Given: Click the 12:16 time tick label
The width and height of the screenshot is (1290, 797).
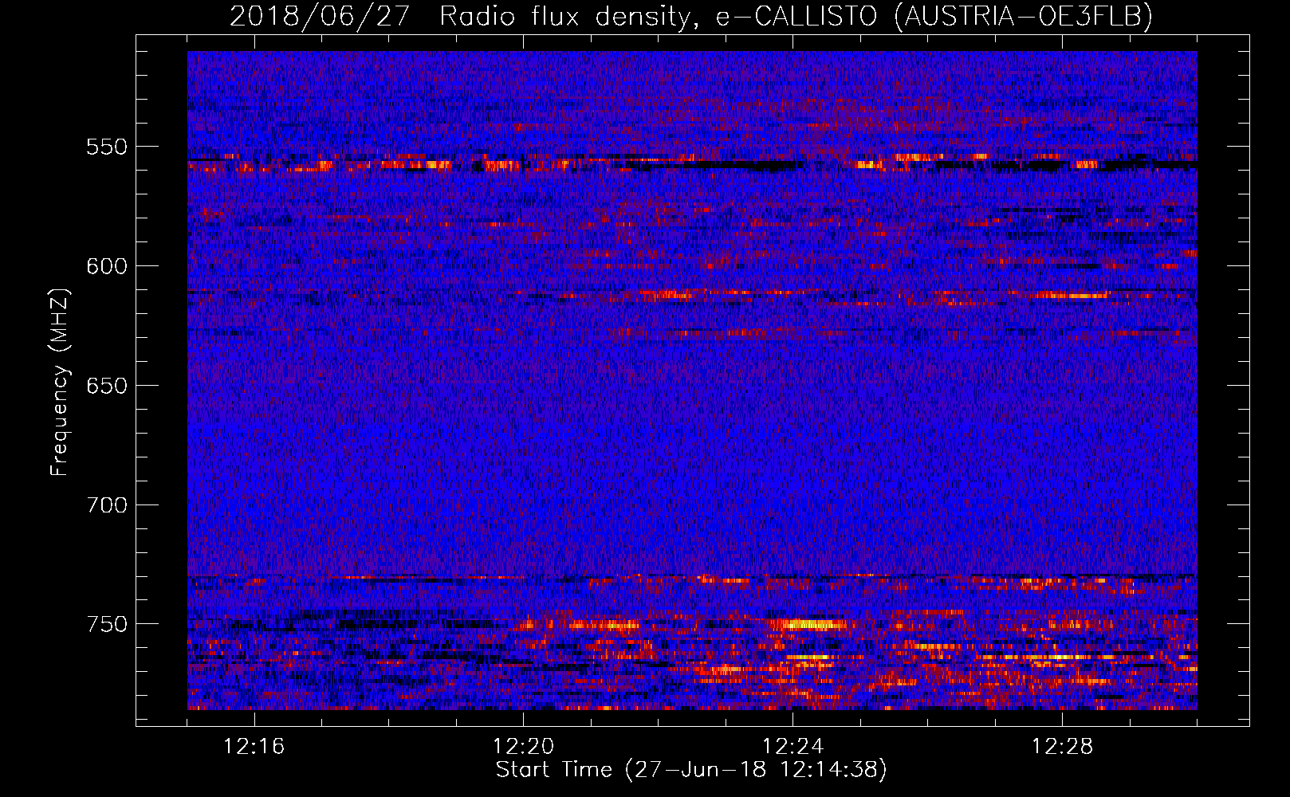Looking at the screenshot, I should [254, 747].
